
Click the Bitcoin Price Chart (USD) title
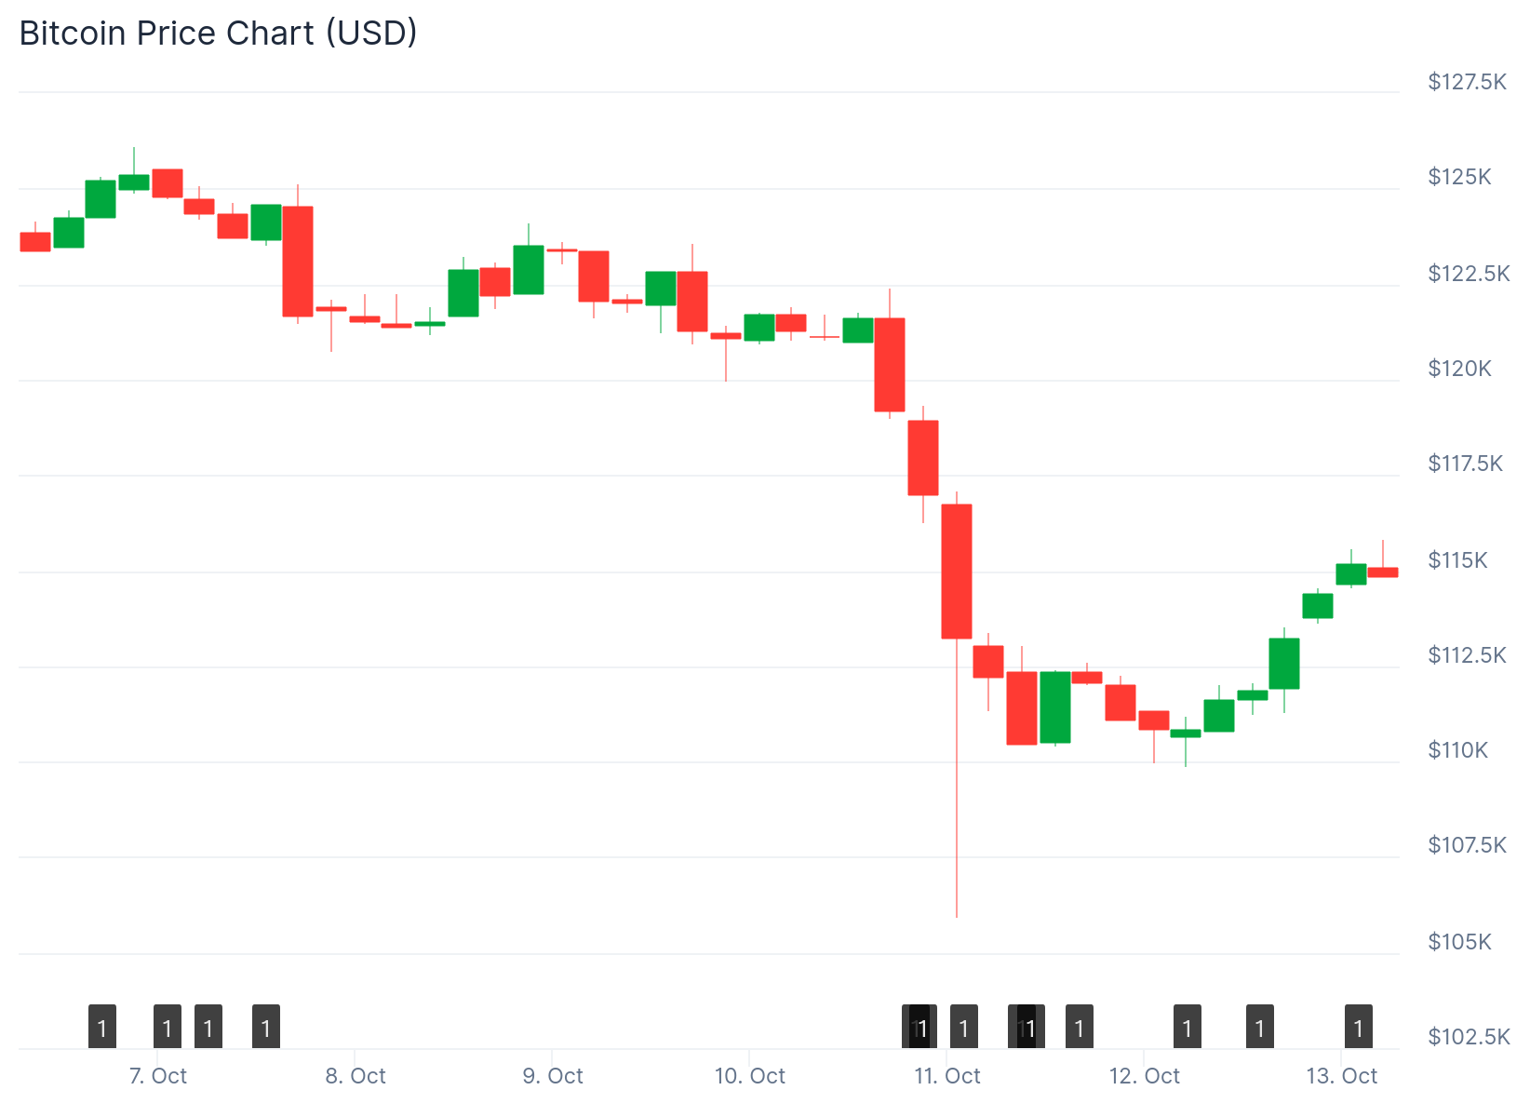[x=219, y=33]
